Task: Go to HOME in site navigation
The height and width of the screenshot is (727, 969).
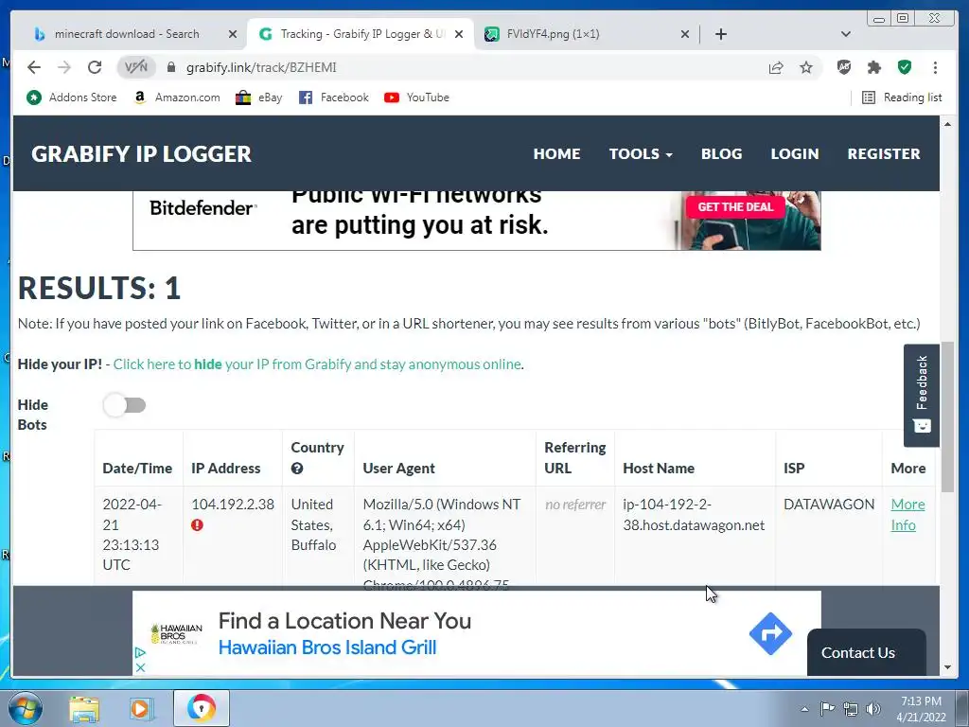Action: pos(556,154)
